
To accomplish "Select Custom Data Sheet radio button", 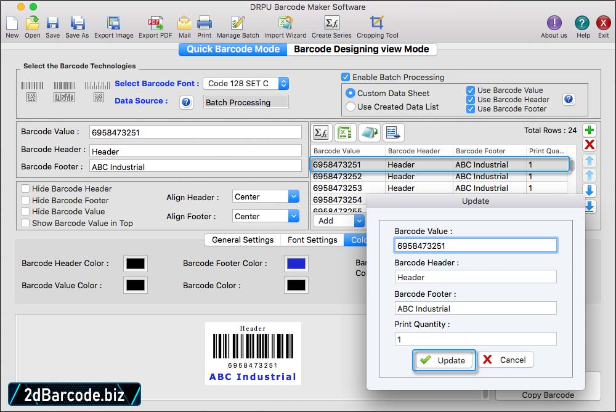I will click(351, 93).
